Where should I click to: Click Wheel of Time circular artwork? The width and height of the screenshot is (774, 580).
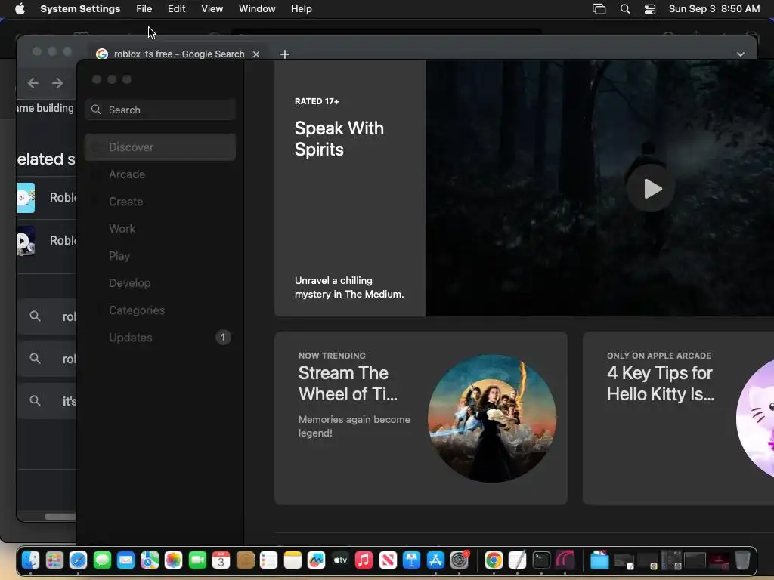pos(491,418)
